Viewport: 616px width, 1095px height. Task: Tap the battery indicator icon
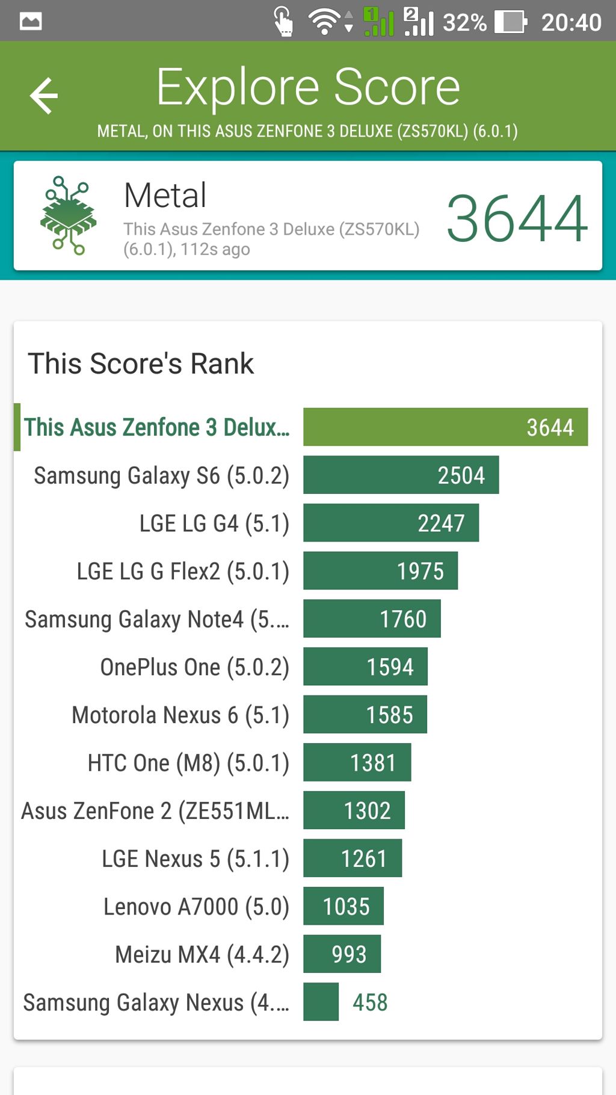[x=510, y=22]
